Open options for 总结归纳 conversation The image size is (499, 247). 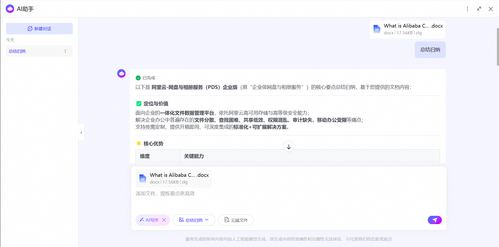pyautogui.click(x=65, y=51)
